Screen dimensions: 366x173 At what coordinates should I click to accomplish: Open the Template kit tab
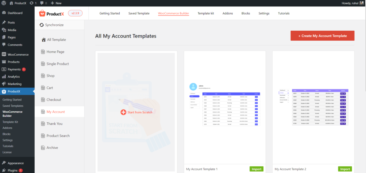(206, 13)
